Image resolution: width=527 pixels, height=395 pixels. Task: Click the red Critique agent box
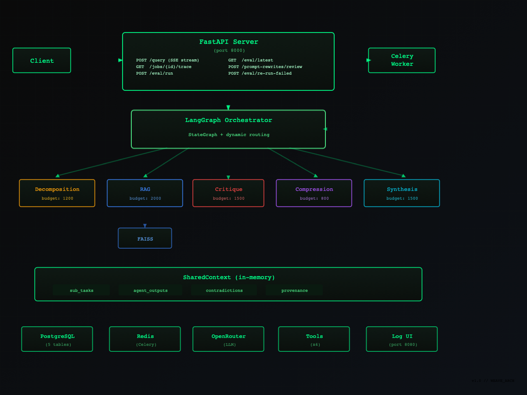point(228,193)
